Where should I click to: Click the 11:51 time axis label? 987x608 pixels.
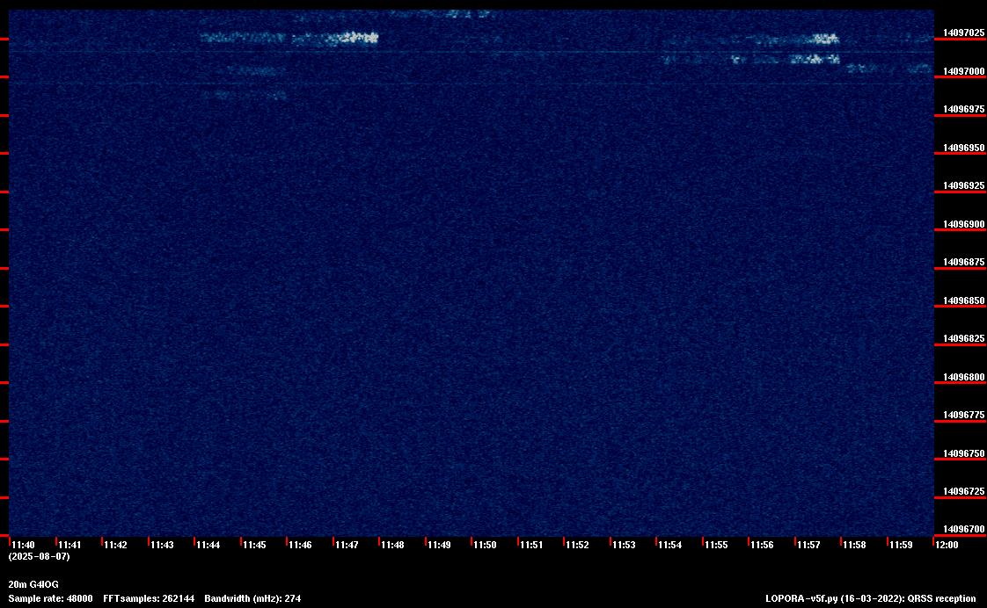[531, 545]
